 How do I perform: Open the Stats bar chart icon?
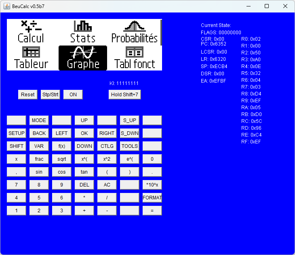click(x=83, y=32)
